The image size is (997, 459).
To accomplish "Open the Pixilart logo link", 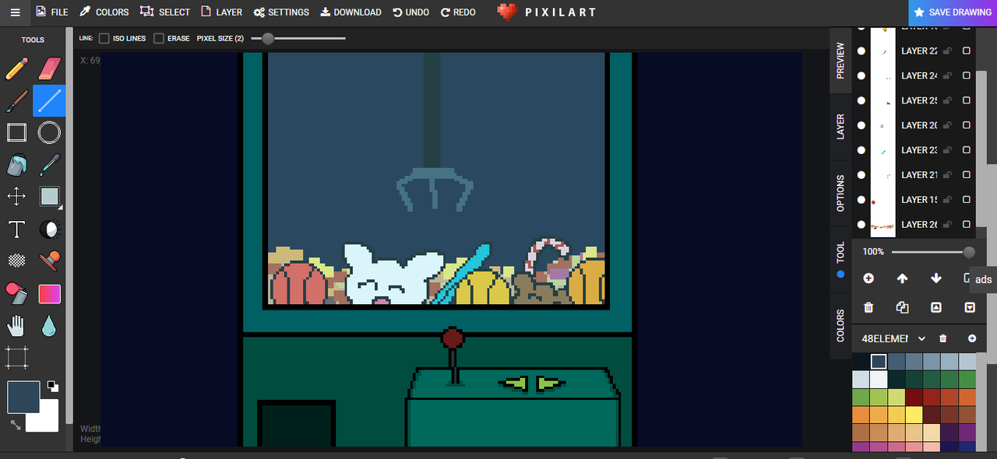I will click(x=547, y=12).
